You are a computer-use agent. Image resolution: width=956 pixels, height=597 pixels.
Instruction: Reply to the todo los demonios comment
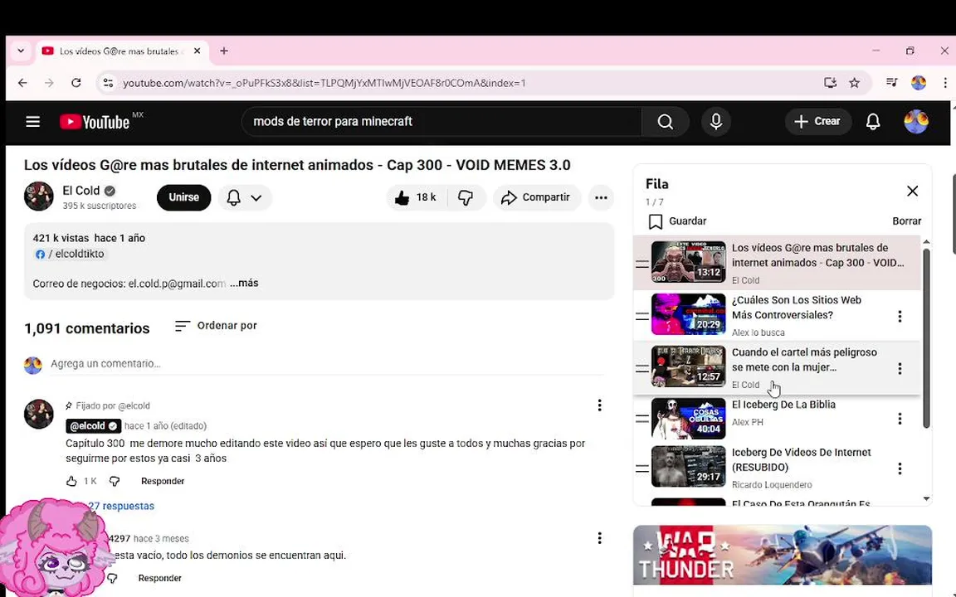click(x=159, y=578)
